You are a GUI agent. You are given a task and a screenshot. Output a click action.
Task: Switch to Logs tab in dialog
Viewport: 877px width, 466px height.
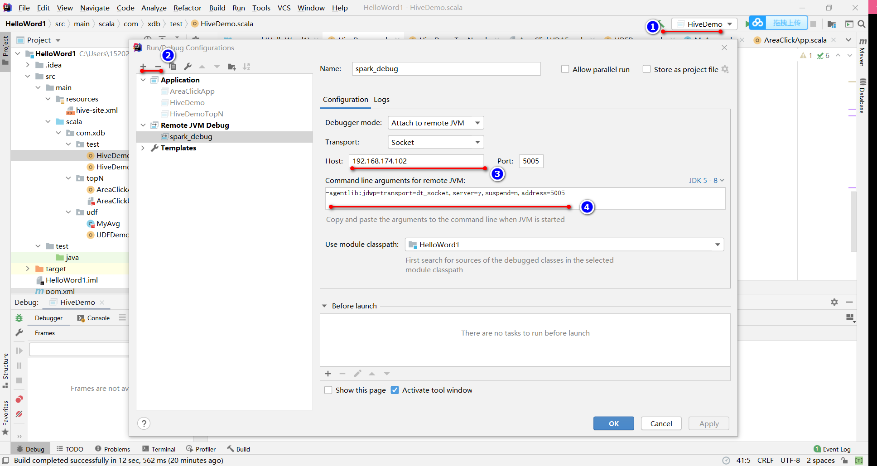381,100
